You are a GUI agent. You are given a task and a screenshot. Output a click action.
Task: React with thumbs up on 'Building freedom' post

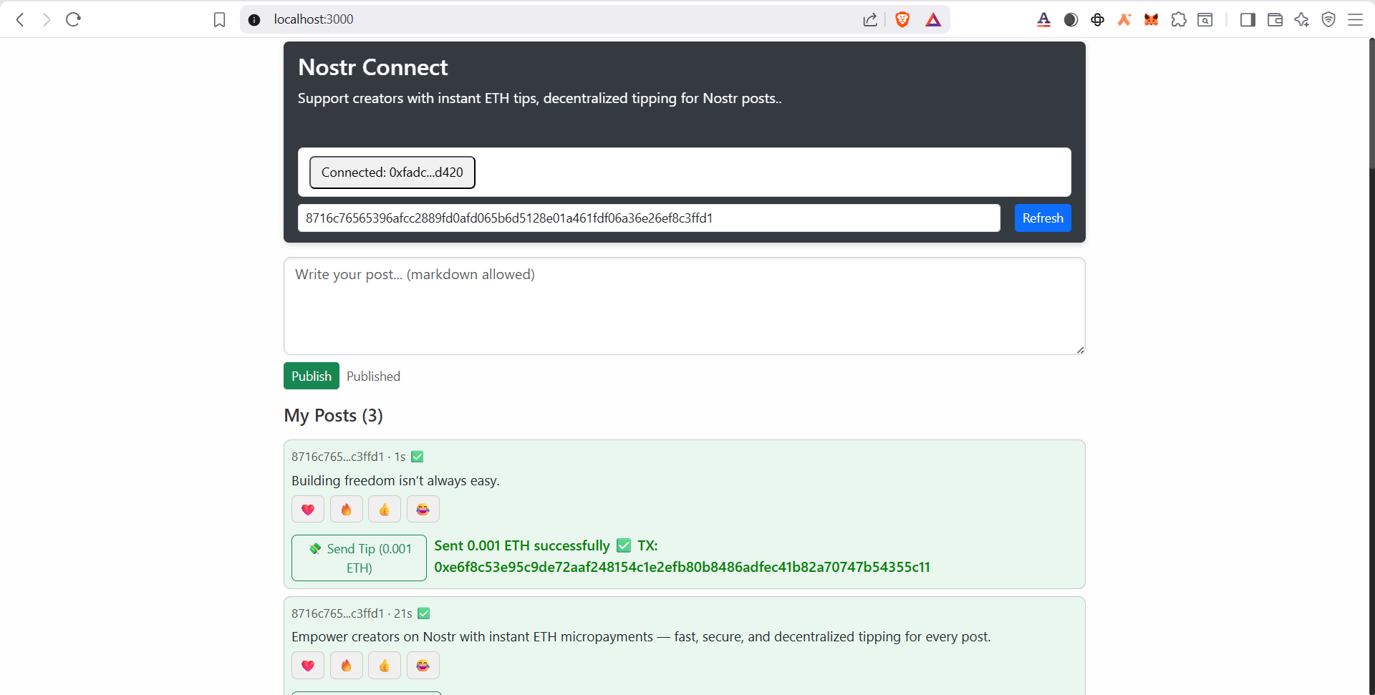click(385, 509)
